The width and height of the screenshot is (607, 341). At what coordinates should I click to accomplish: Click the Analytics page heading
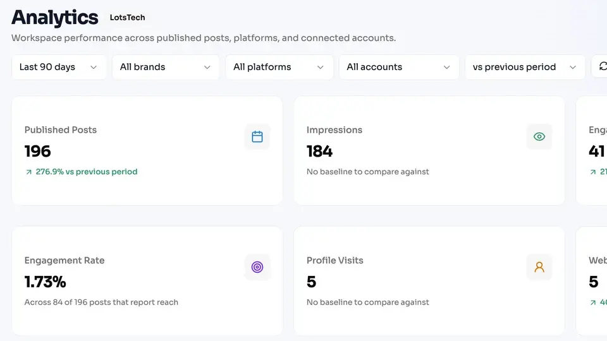pyautogui.click(x=54, y=18)
